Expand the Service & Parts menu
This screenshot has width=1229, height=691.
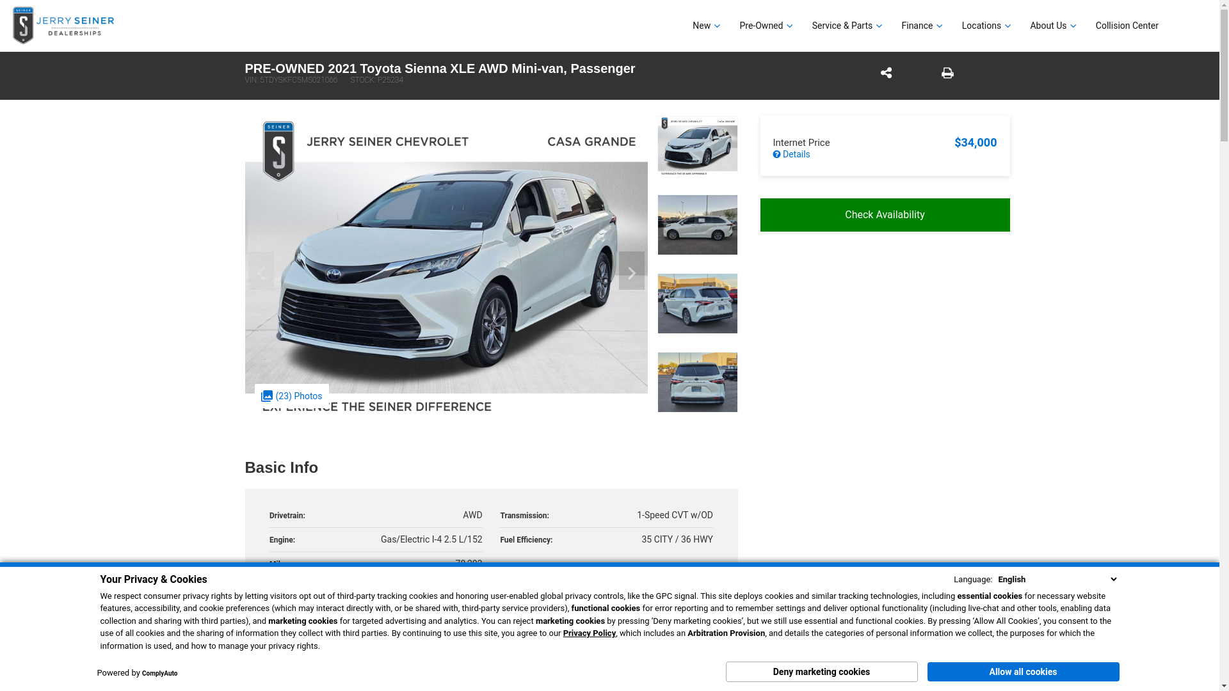point(847,26)
